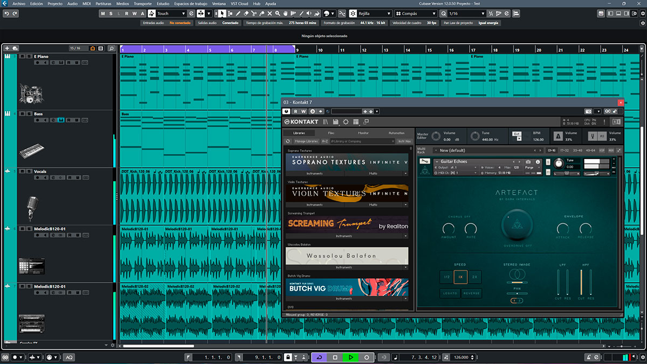Adjust the Artefact envelope ATTACK knob
The height and width of the screenshot is (364, 647).
tap(563, 228)
